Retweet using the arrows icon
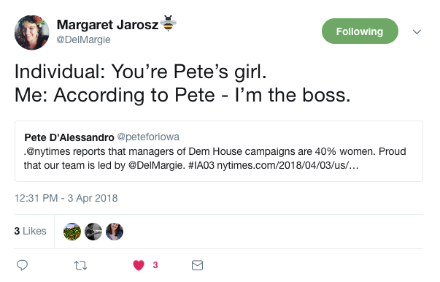The width and height of the screenshot is (440, 282). pos(80,265)
